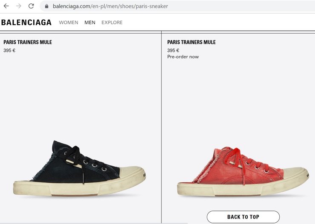Click the red mule shoe image
This screenshot has width=315, height=224.
pos(243,171)
